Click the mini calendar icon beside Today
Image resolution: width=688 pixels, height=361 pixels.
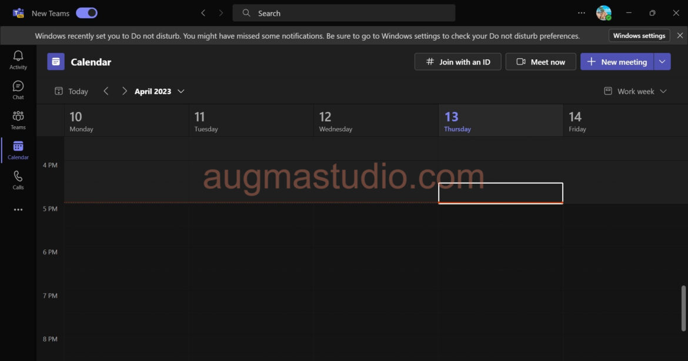pyautogui.click(x=58, y=91)
